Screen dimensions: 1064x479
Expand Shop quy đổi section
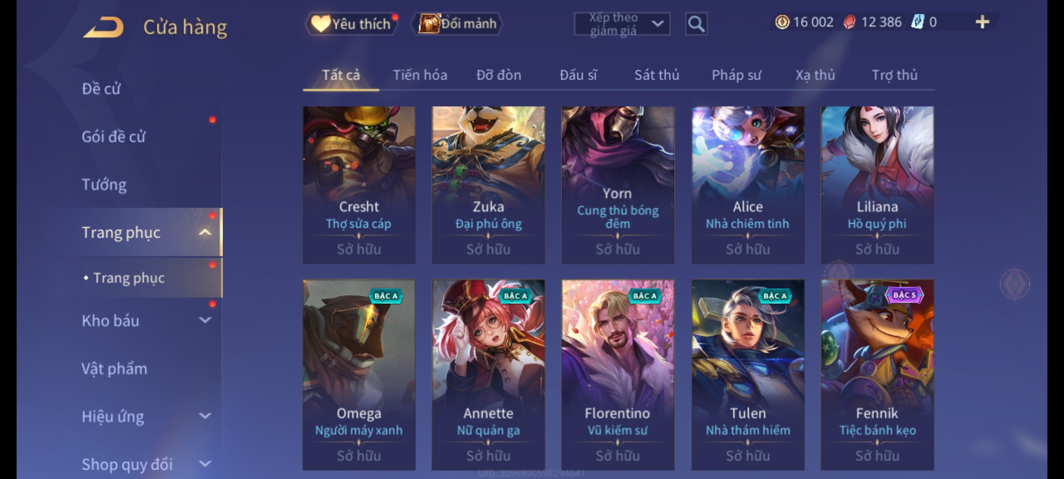[x=205, y=463]
